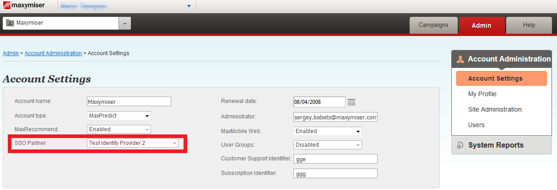Click the Account name label
The height and width of the screenshot is (190, 557).
[x=33, y=101]
